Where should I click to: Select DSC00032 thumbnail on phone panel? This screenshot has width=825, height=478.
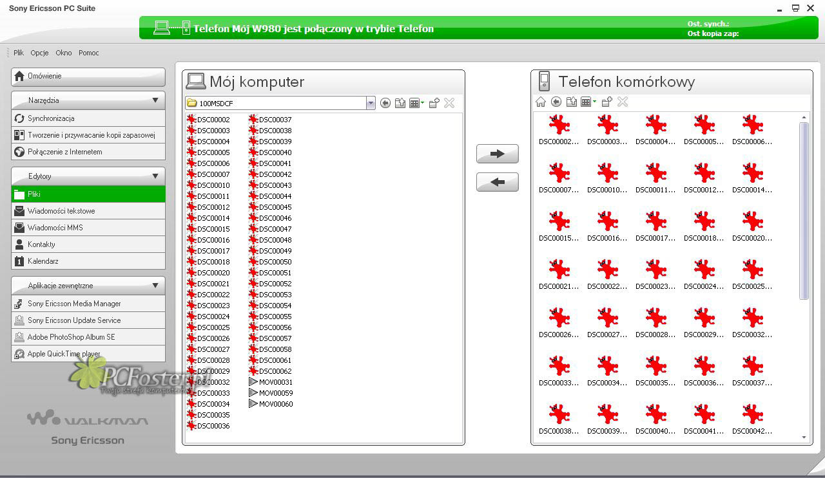click(x=752, y=323)
